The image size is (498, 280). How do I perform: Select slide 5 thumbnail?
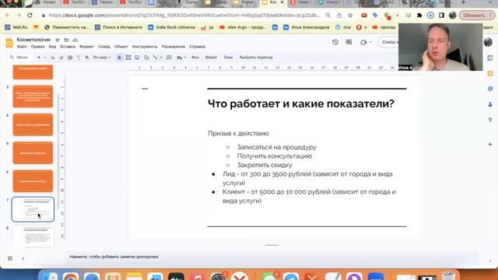pyautogui.click(x=33, y=153)
